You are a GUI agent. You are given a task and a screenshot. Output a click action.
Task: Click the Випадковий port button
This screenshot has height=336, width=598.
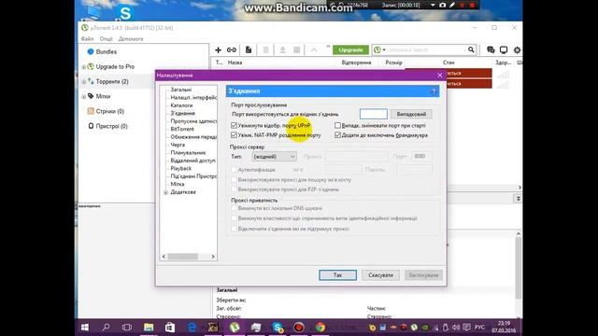411,114
